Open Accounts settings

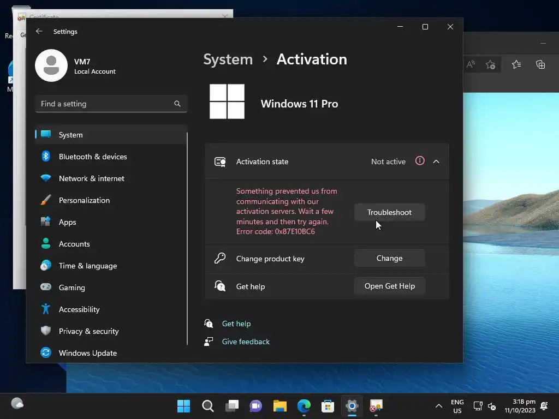coord(111,244)
